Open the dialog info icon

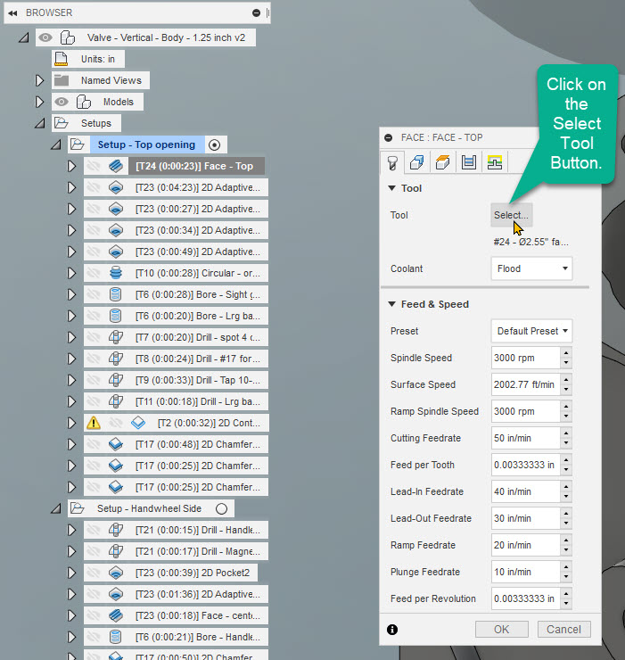(392, 630)
